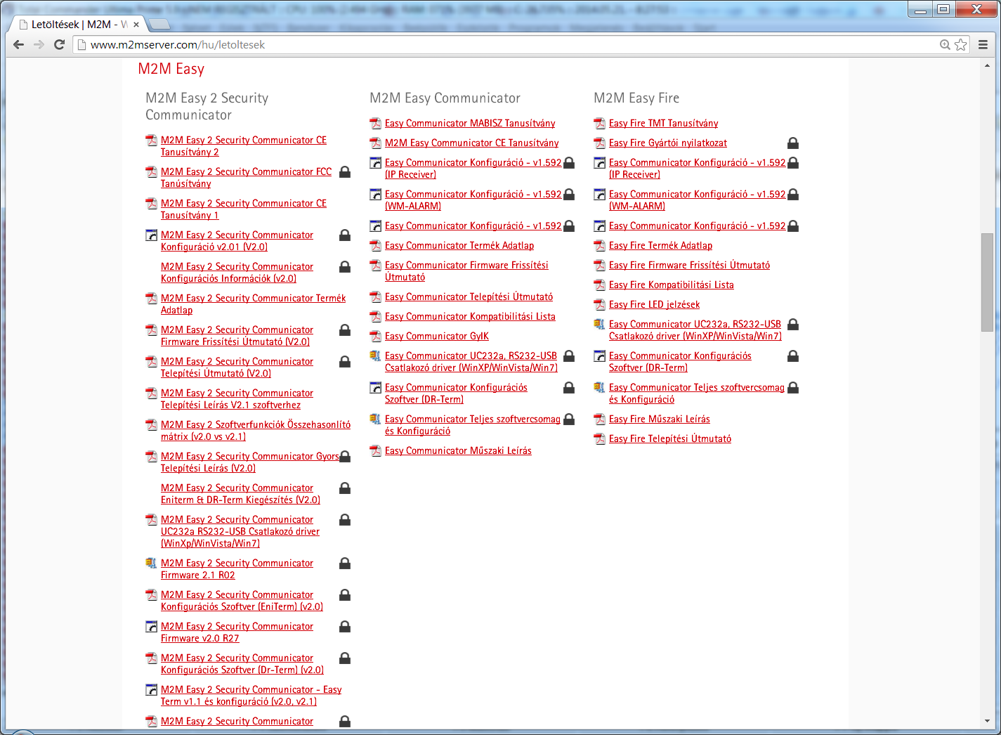Open Easy Communicator Teljes szoftvercsomag link in Easy Fire column
Viewport: 1001px width, 735px height.
(697, 393)
